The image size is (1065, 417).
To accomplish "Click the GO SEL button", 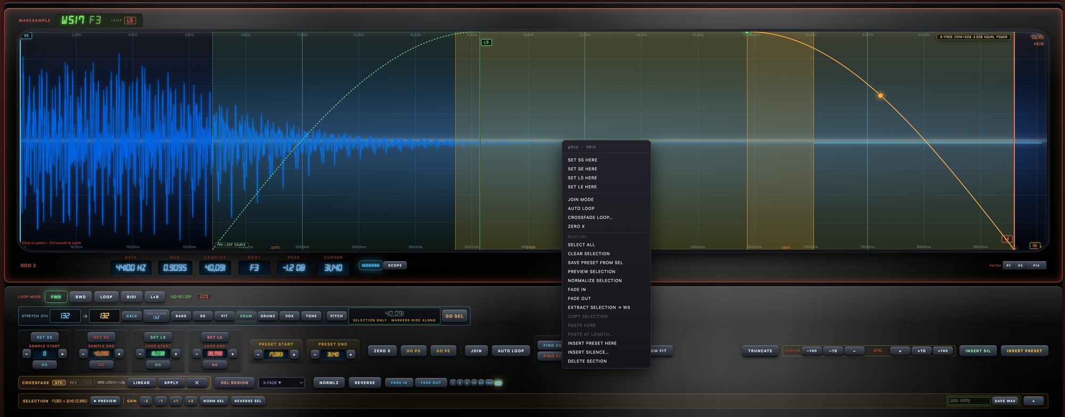I will 455,316.
